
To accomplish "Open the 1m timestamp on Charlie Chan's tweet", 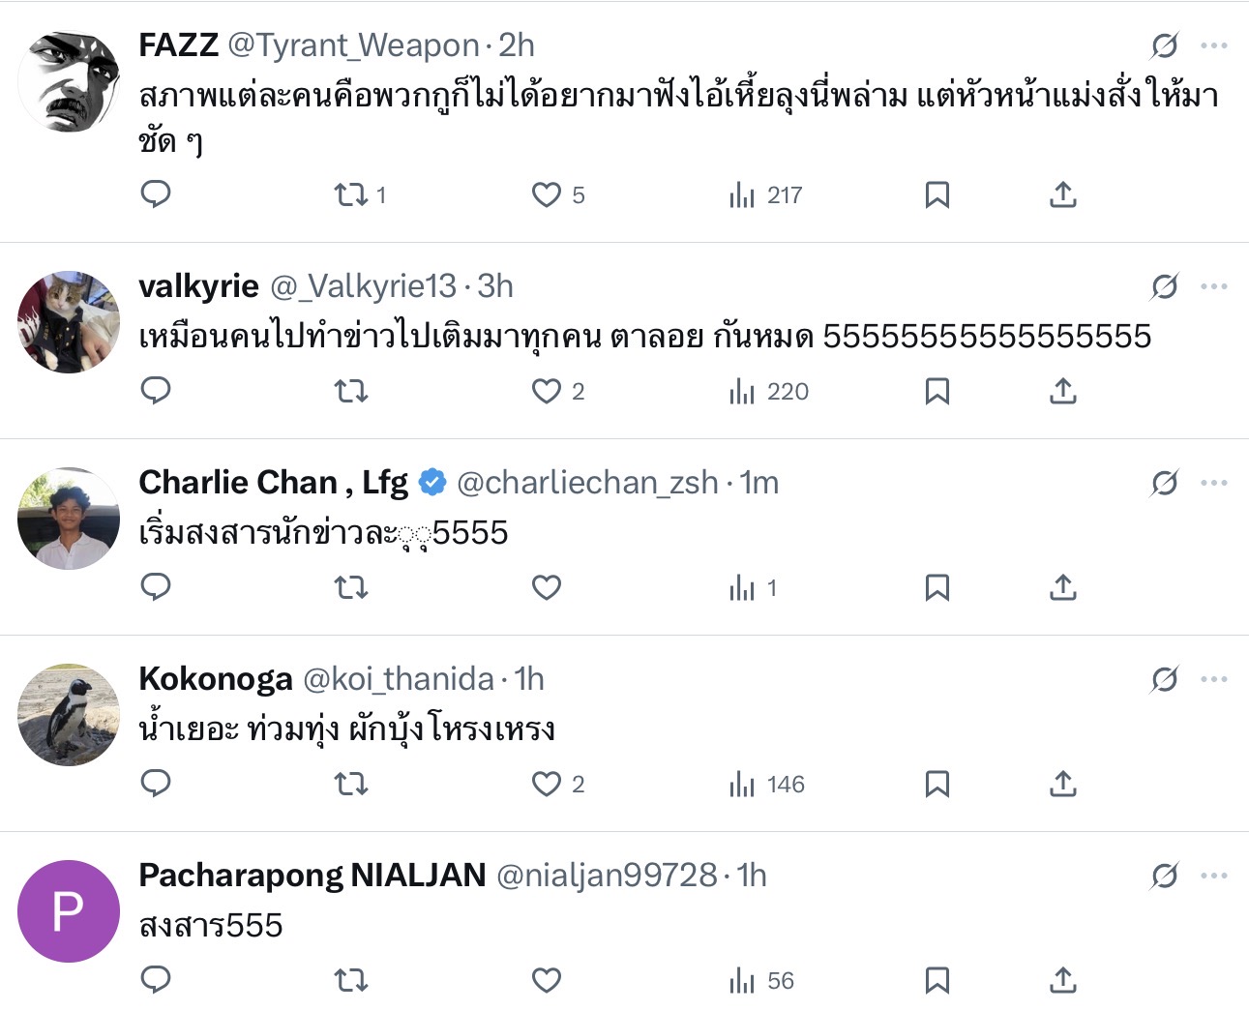I will pos(759,483).
